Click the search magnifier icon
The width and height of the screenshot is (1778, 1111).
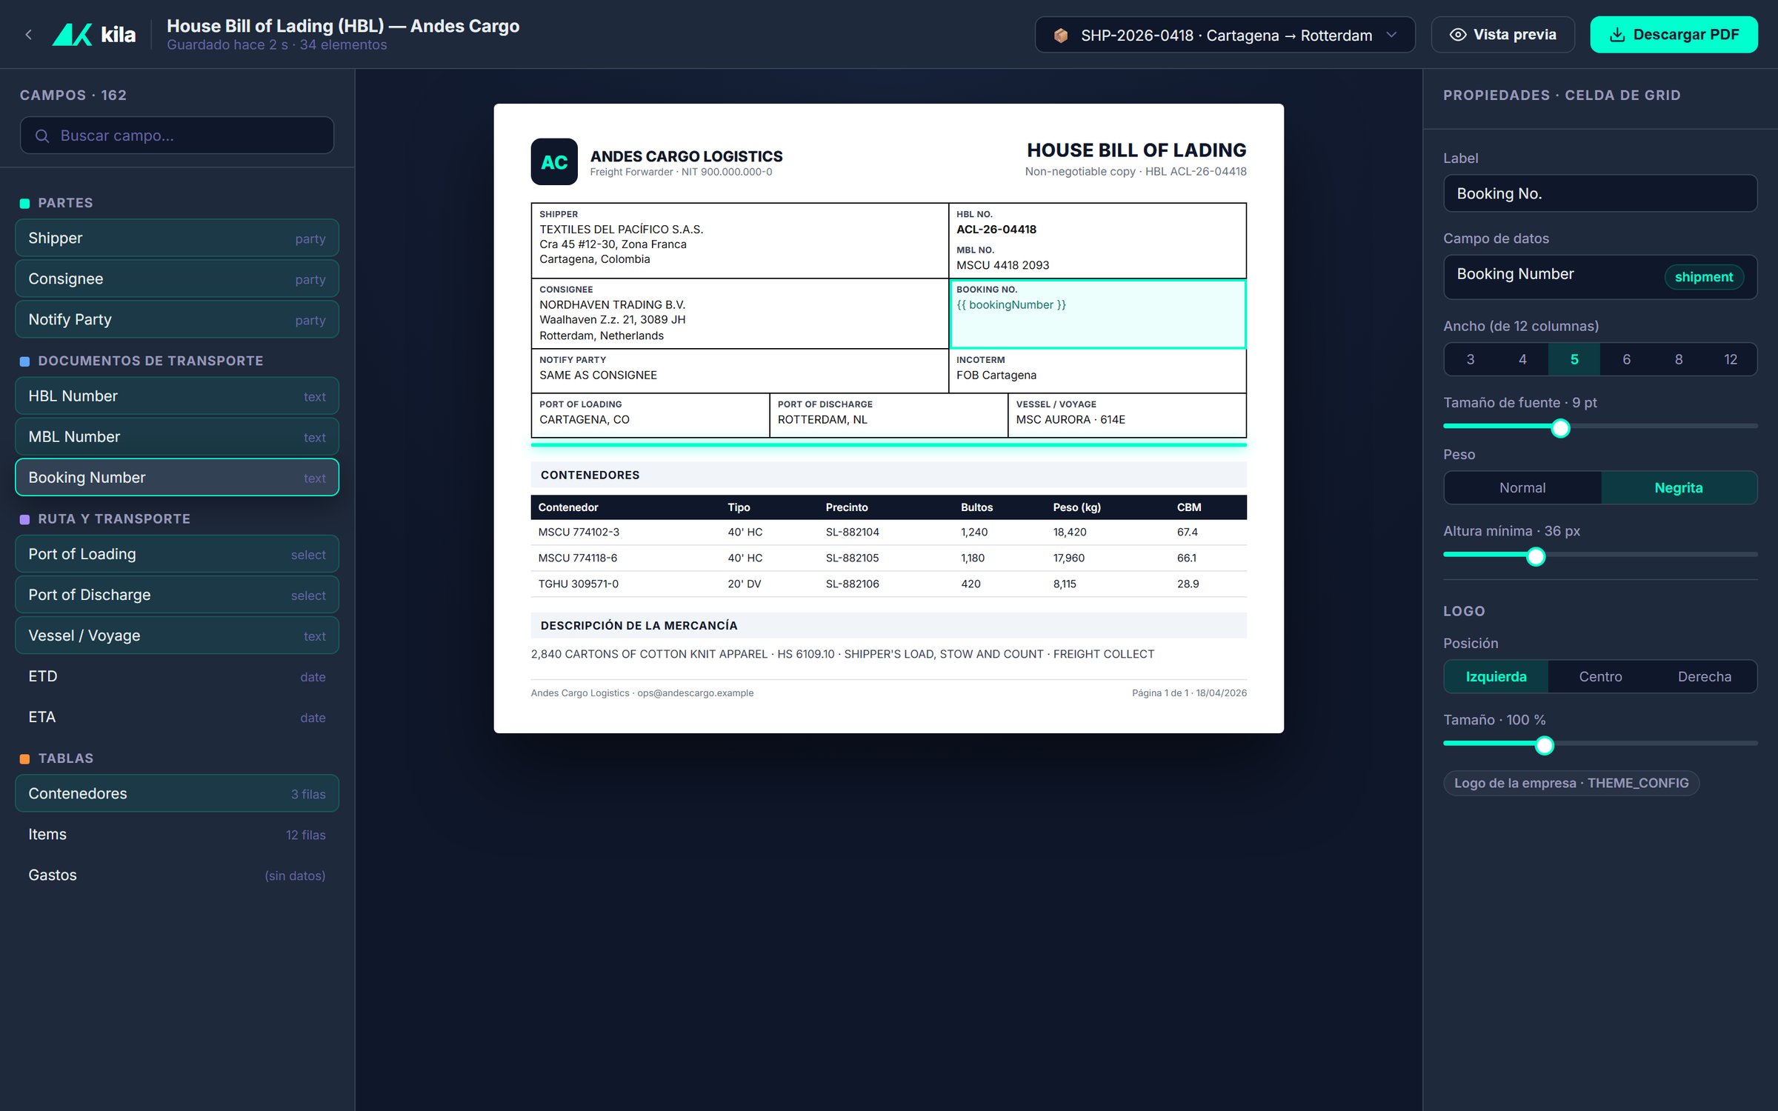[x=42, y=136]
